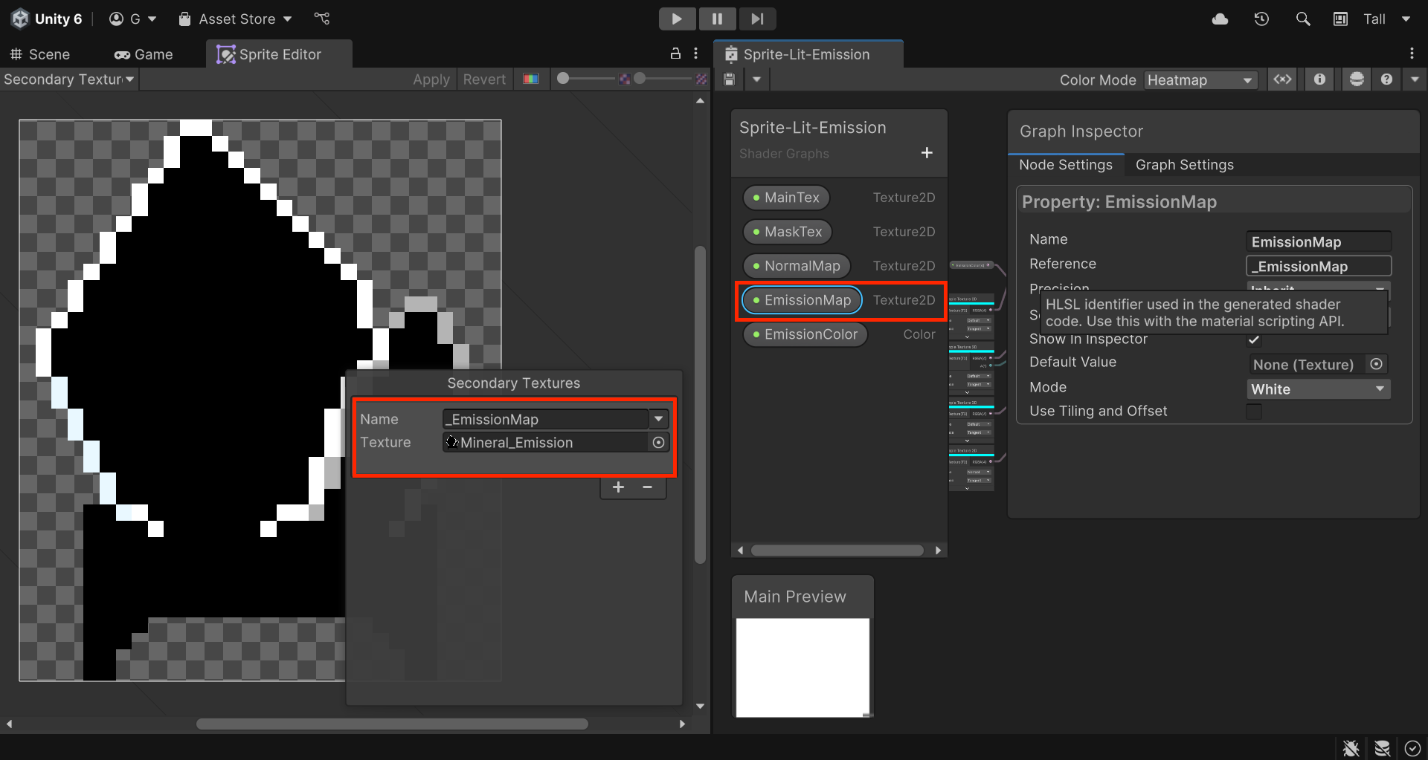Click the Revert button
The image size is (1428, 760).
(483, 79)
